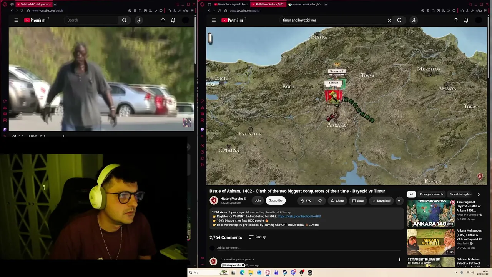
Task: Select the 'All' filter chip
Action: pyautogui.click(x=411, y=194)
